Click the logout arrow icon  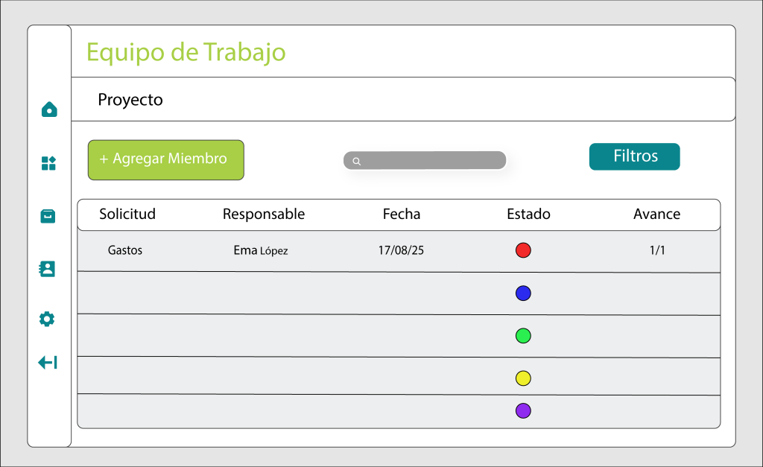(48, 363)
